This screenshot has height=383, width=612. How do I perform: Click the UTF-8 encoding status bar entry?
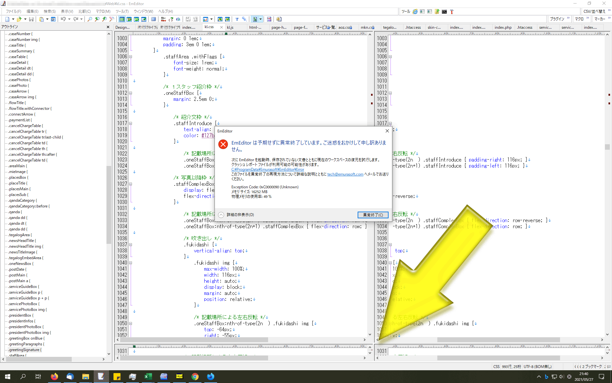(537, 366)
